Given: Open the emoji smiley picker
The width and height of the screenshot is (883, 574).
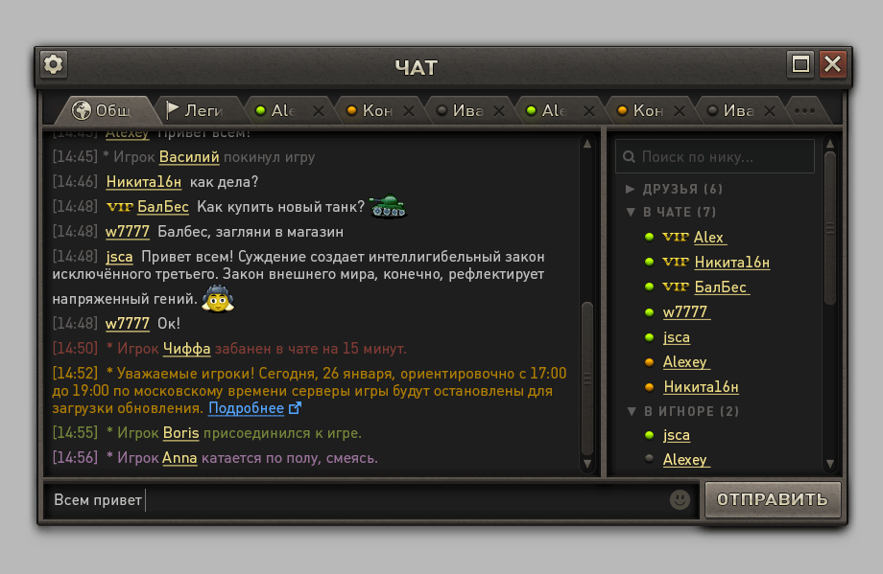Looking at the screenshot, I should (680, 499).
